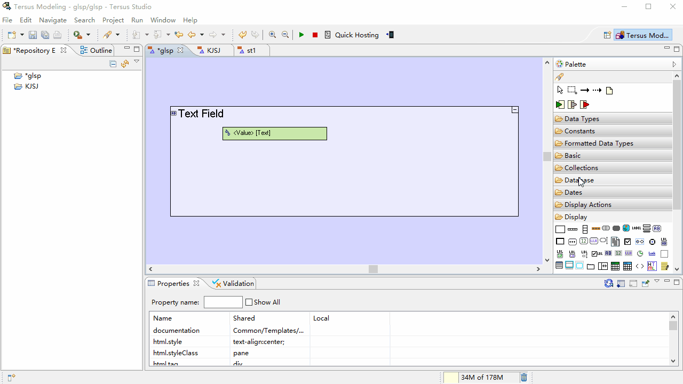Click the mobile device icon after Quick Hosting
Image resolution: width=683 pixels, height=384 pixels.
pos(390,35)
